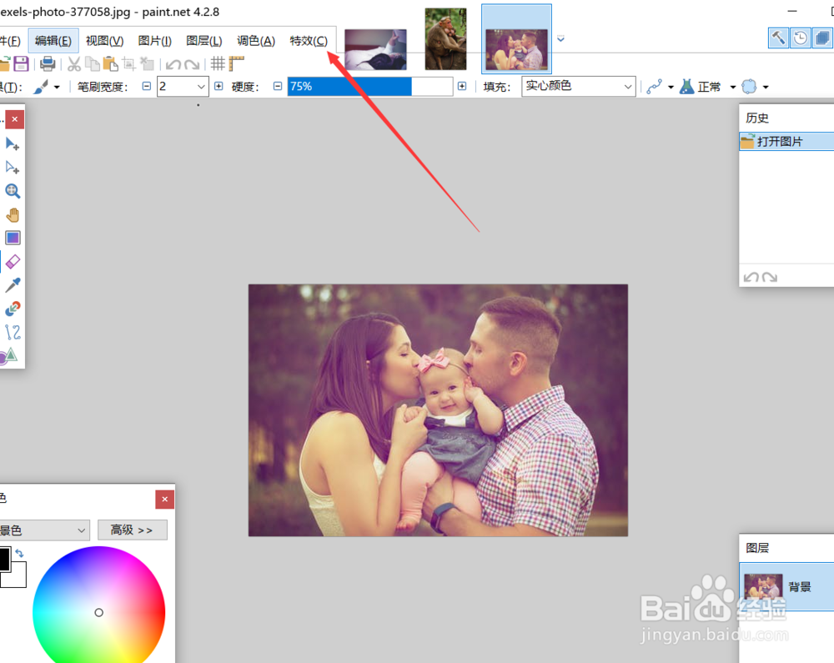Toggle the grid view icon
Screen dimensions: 834x663
[217, 63]
